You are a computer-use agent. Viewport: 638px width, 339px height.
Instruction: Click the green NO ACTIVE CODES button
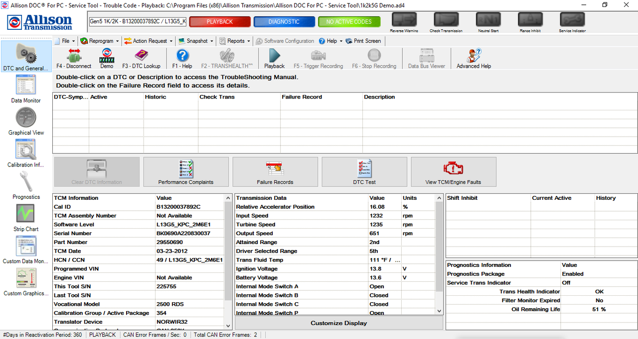(x=349, y=22)
